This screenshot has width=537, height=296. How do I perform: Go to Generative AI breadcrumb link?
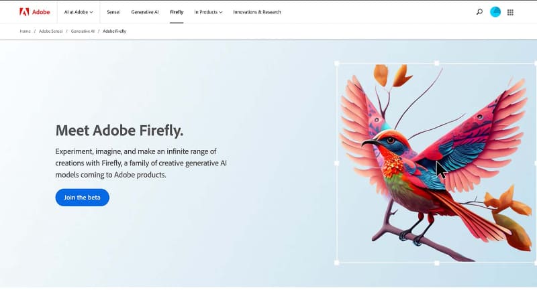(x=83, y=31)
